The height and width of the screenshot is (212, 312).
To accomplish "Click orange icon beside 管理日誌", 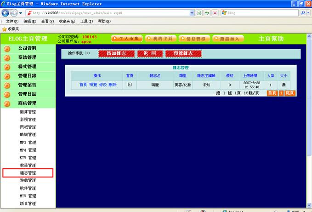I will tap(7, 94).
